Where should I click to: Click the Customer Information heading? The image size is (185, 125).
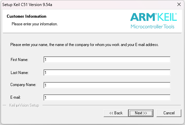(x=27, y=16)
